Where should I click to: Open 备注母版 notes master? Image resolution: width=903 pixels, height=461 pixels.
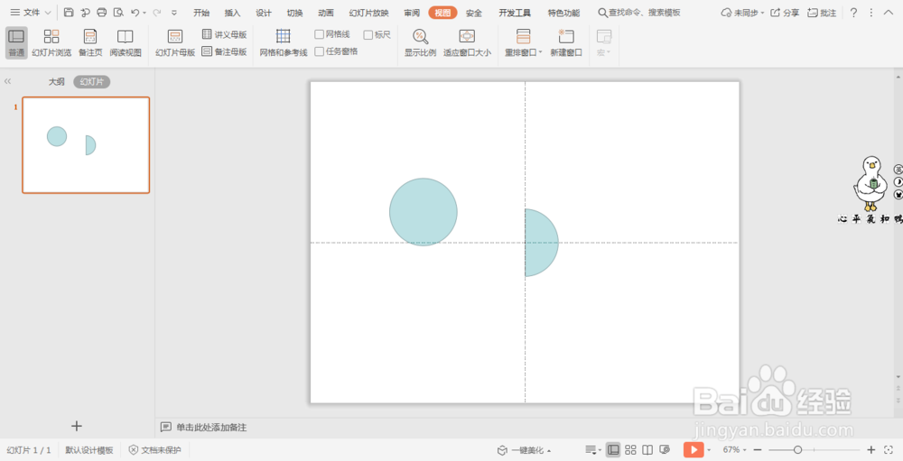tap(224, 51)
